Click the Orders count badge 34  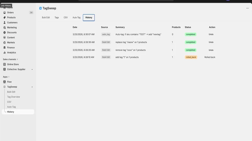[31, 13]
